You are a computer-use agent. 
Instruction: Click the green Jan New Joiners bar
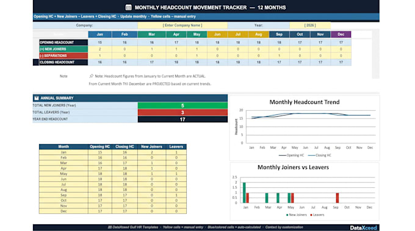pyautogui.click(x=244, y=193)
